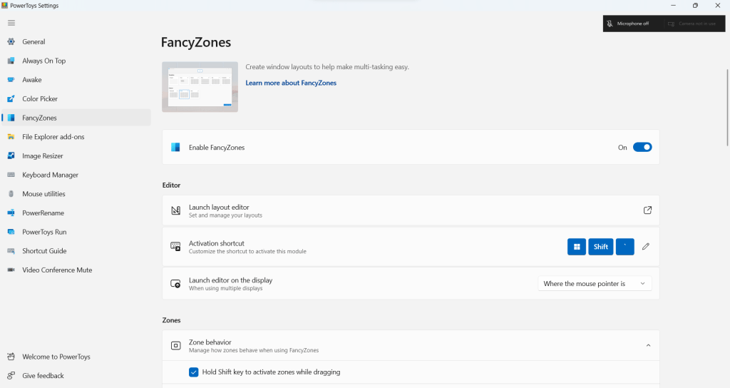Viewport: 730px width, 388px height.
Task: Open the Launch layout editor row
Action: click(x=411, y=210)
